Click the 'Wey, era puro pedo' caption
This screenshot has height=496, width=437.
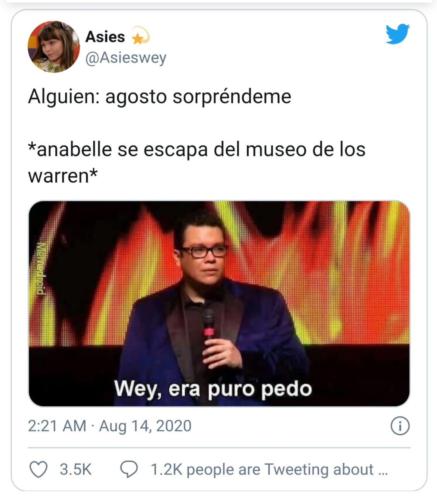click(213, 388)
